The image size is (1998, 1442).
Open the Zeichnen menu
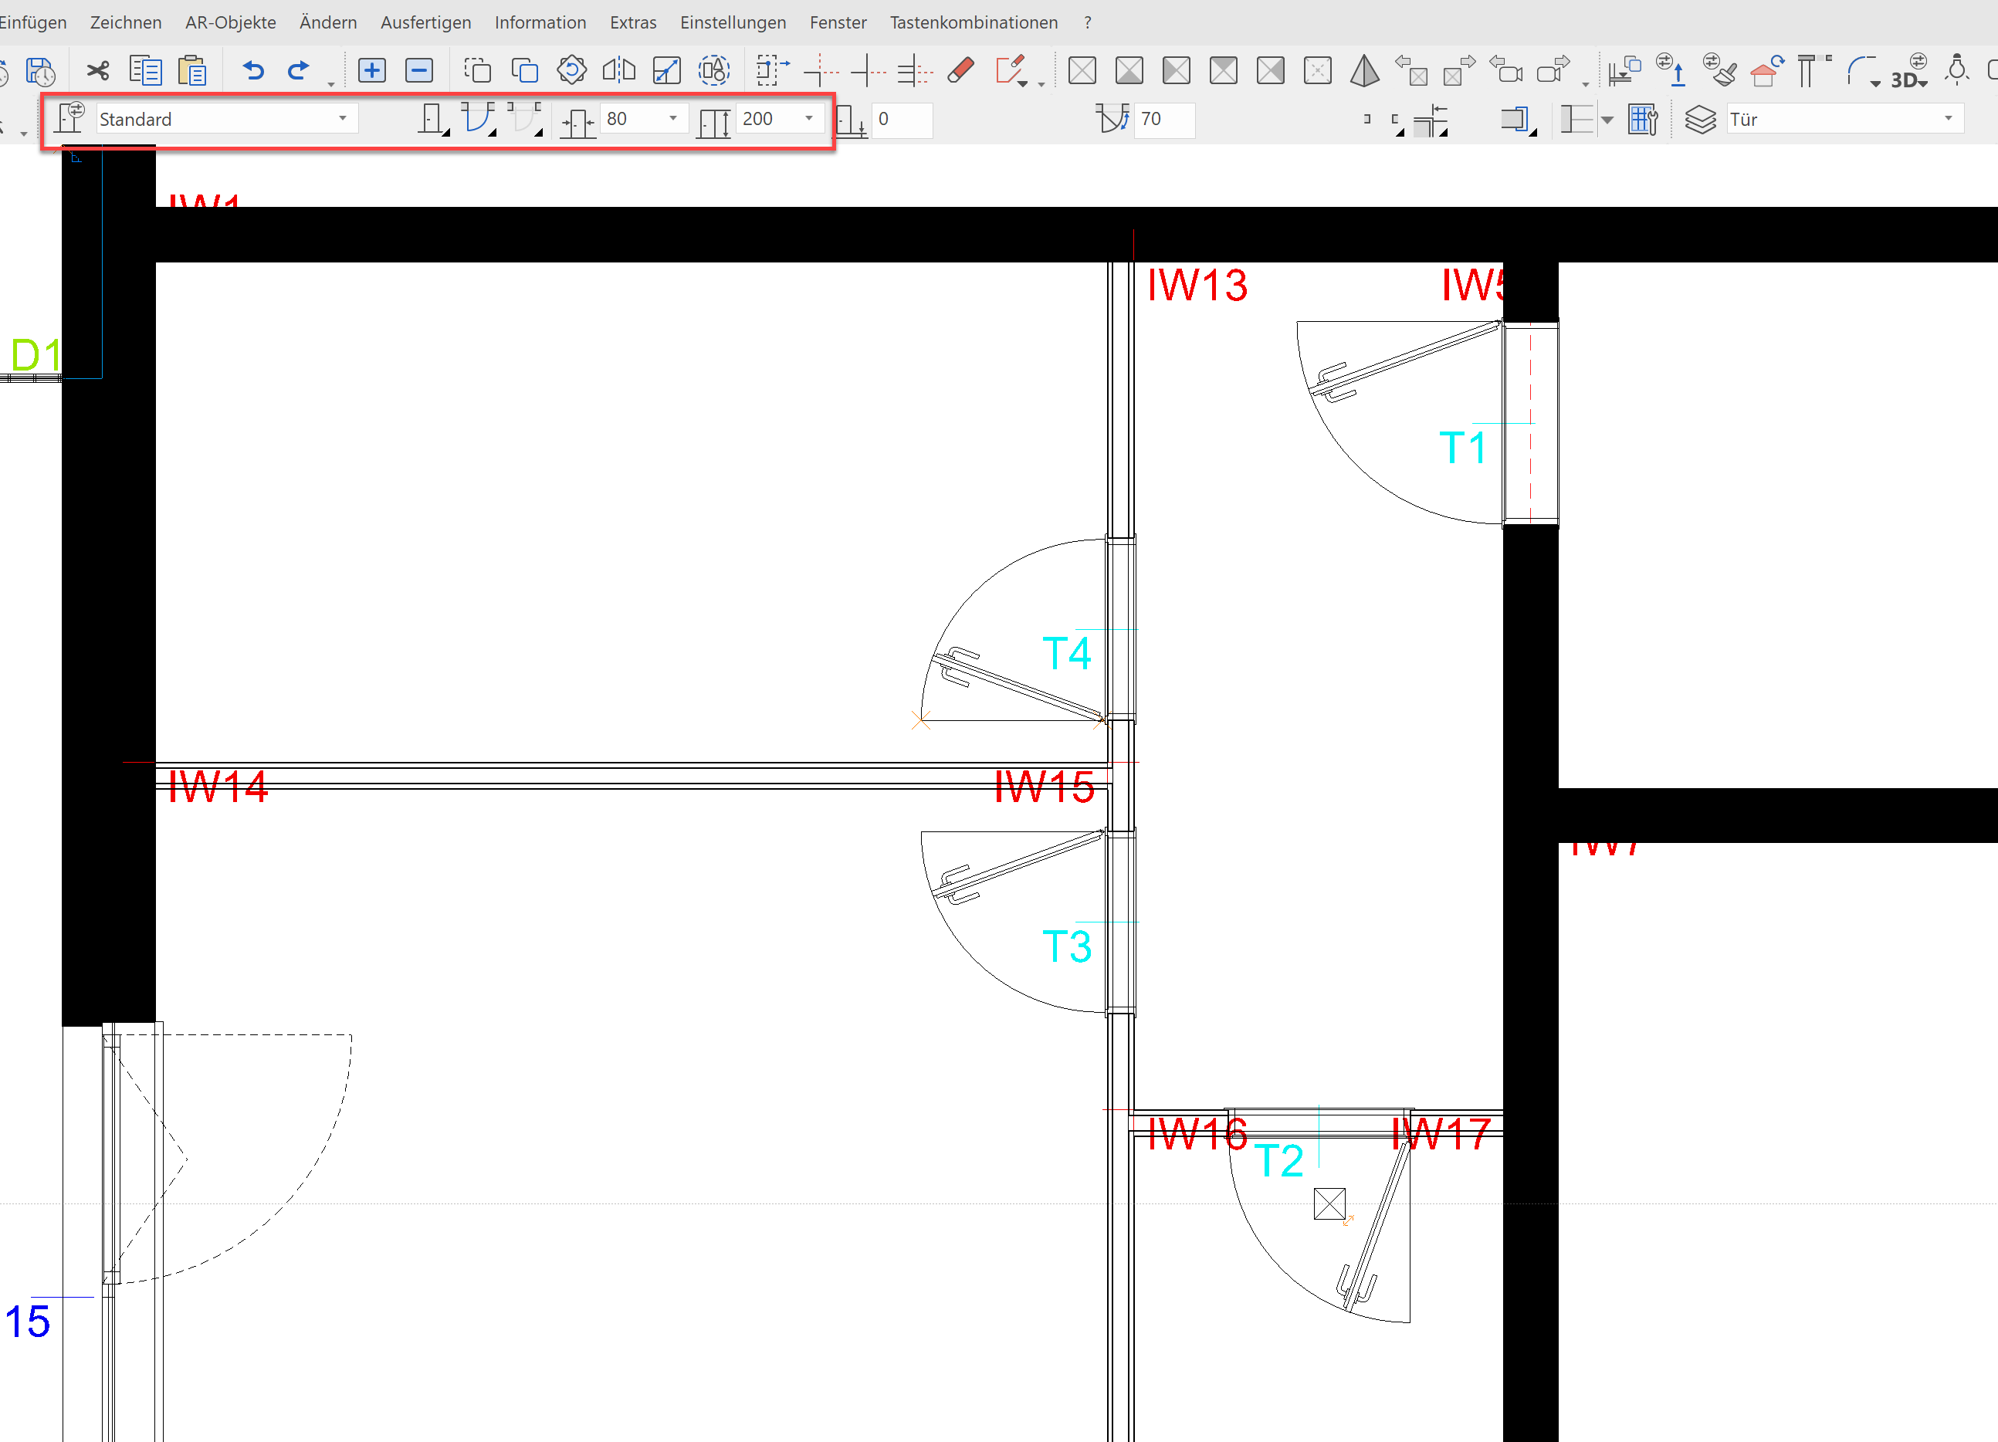(x=126, y=22)
